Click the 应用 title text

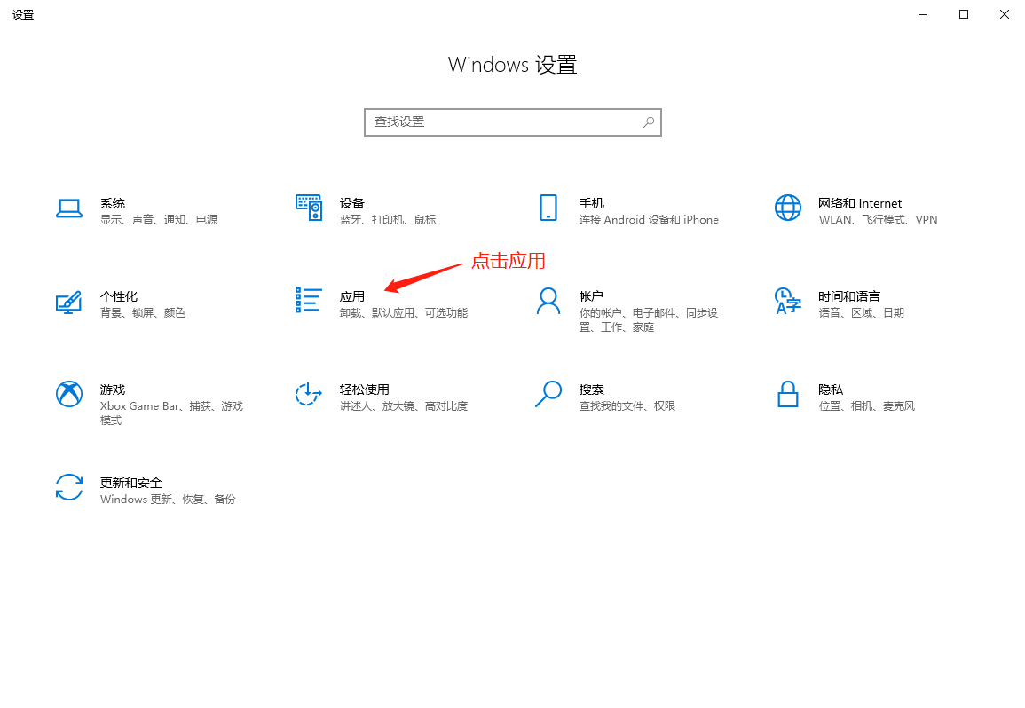coord(351,297)
